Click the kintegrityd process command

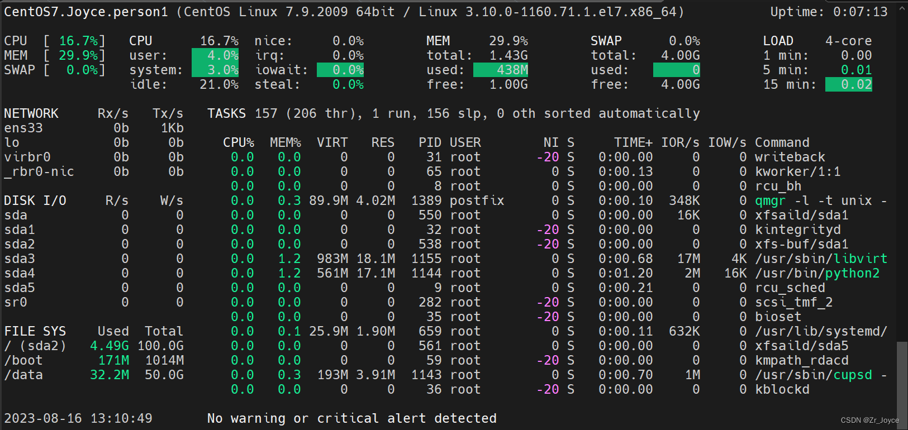798,230
